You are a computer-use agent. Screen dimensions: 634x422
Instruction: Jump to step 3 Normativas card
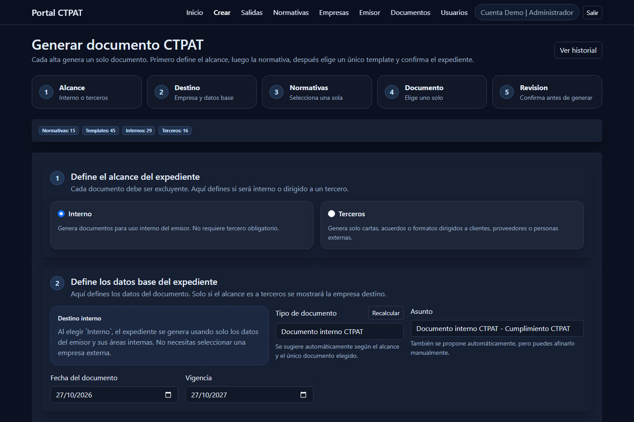[x=317, y=92]
